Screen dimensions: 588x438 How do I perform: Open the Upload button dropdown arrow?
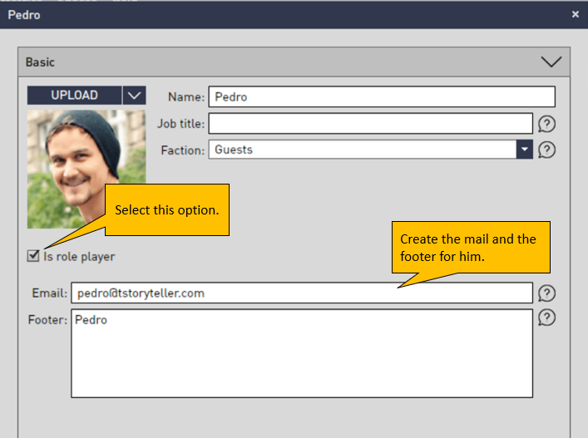pyautogui.click(x=134, y=96)
